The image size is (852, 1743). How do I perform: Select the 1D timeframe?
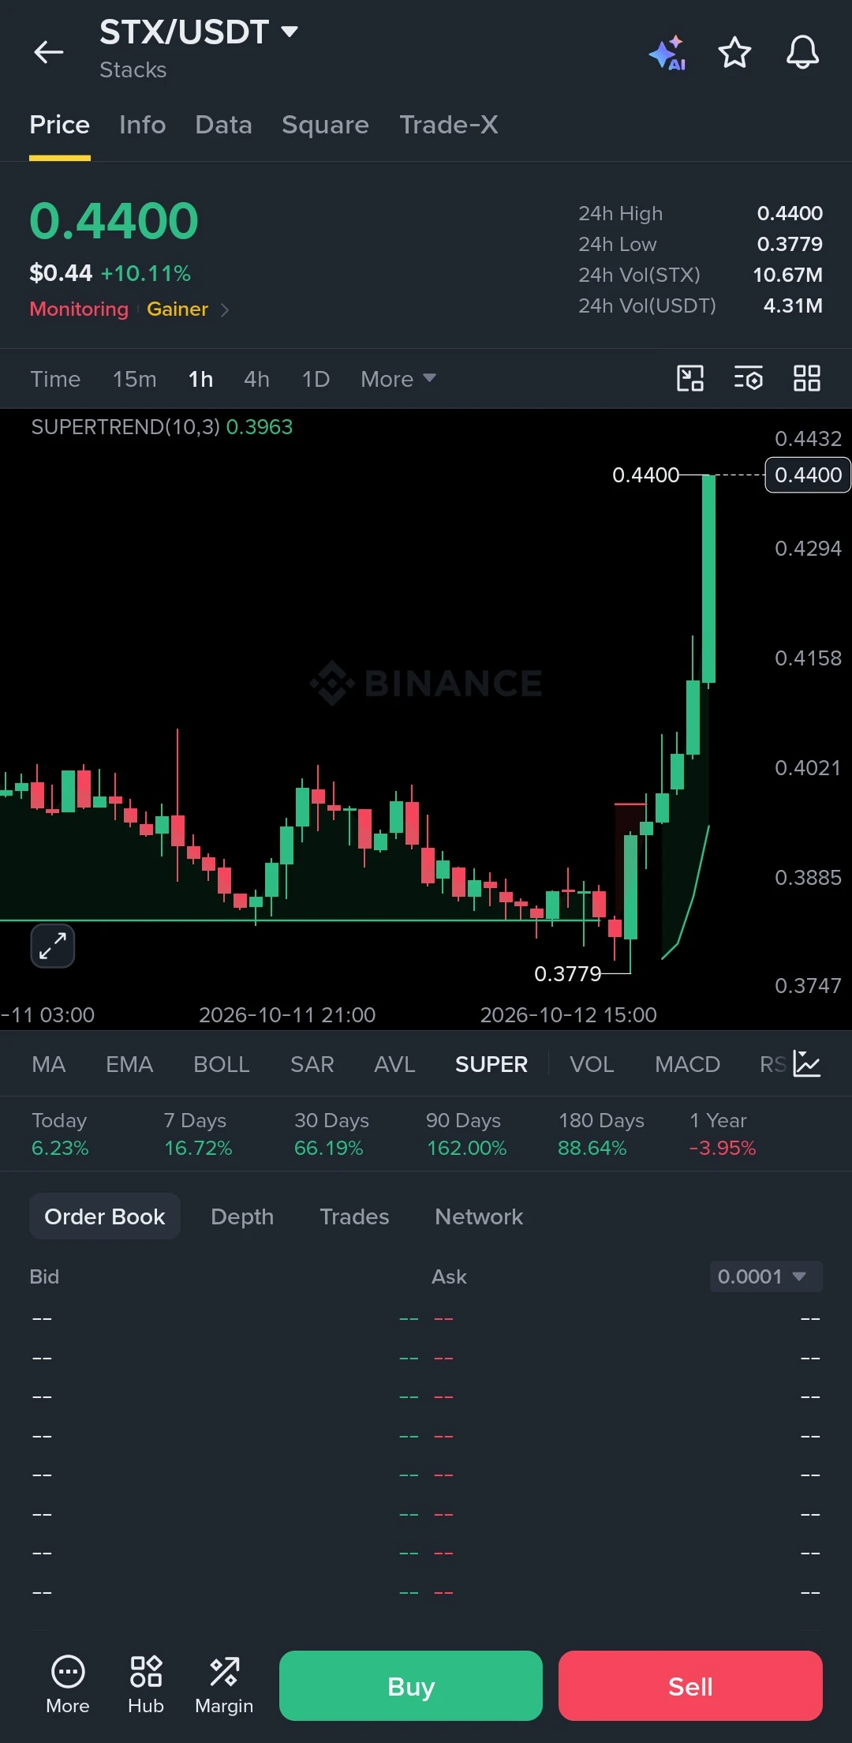tap(316, 379)
